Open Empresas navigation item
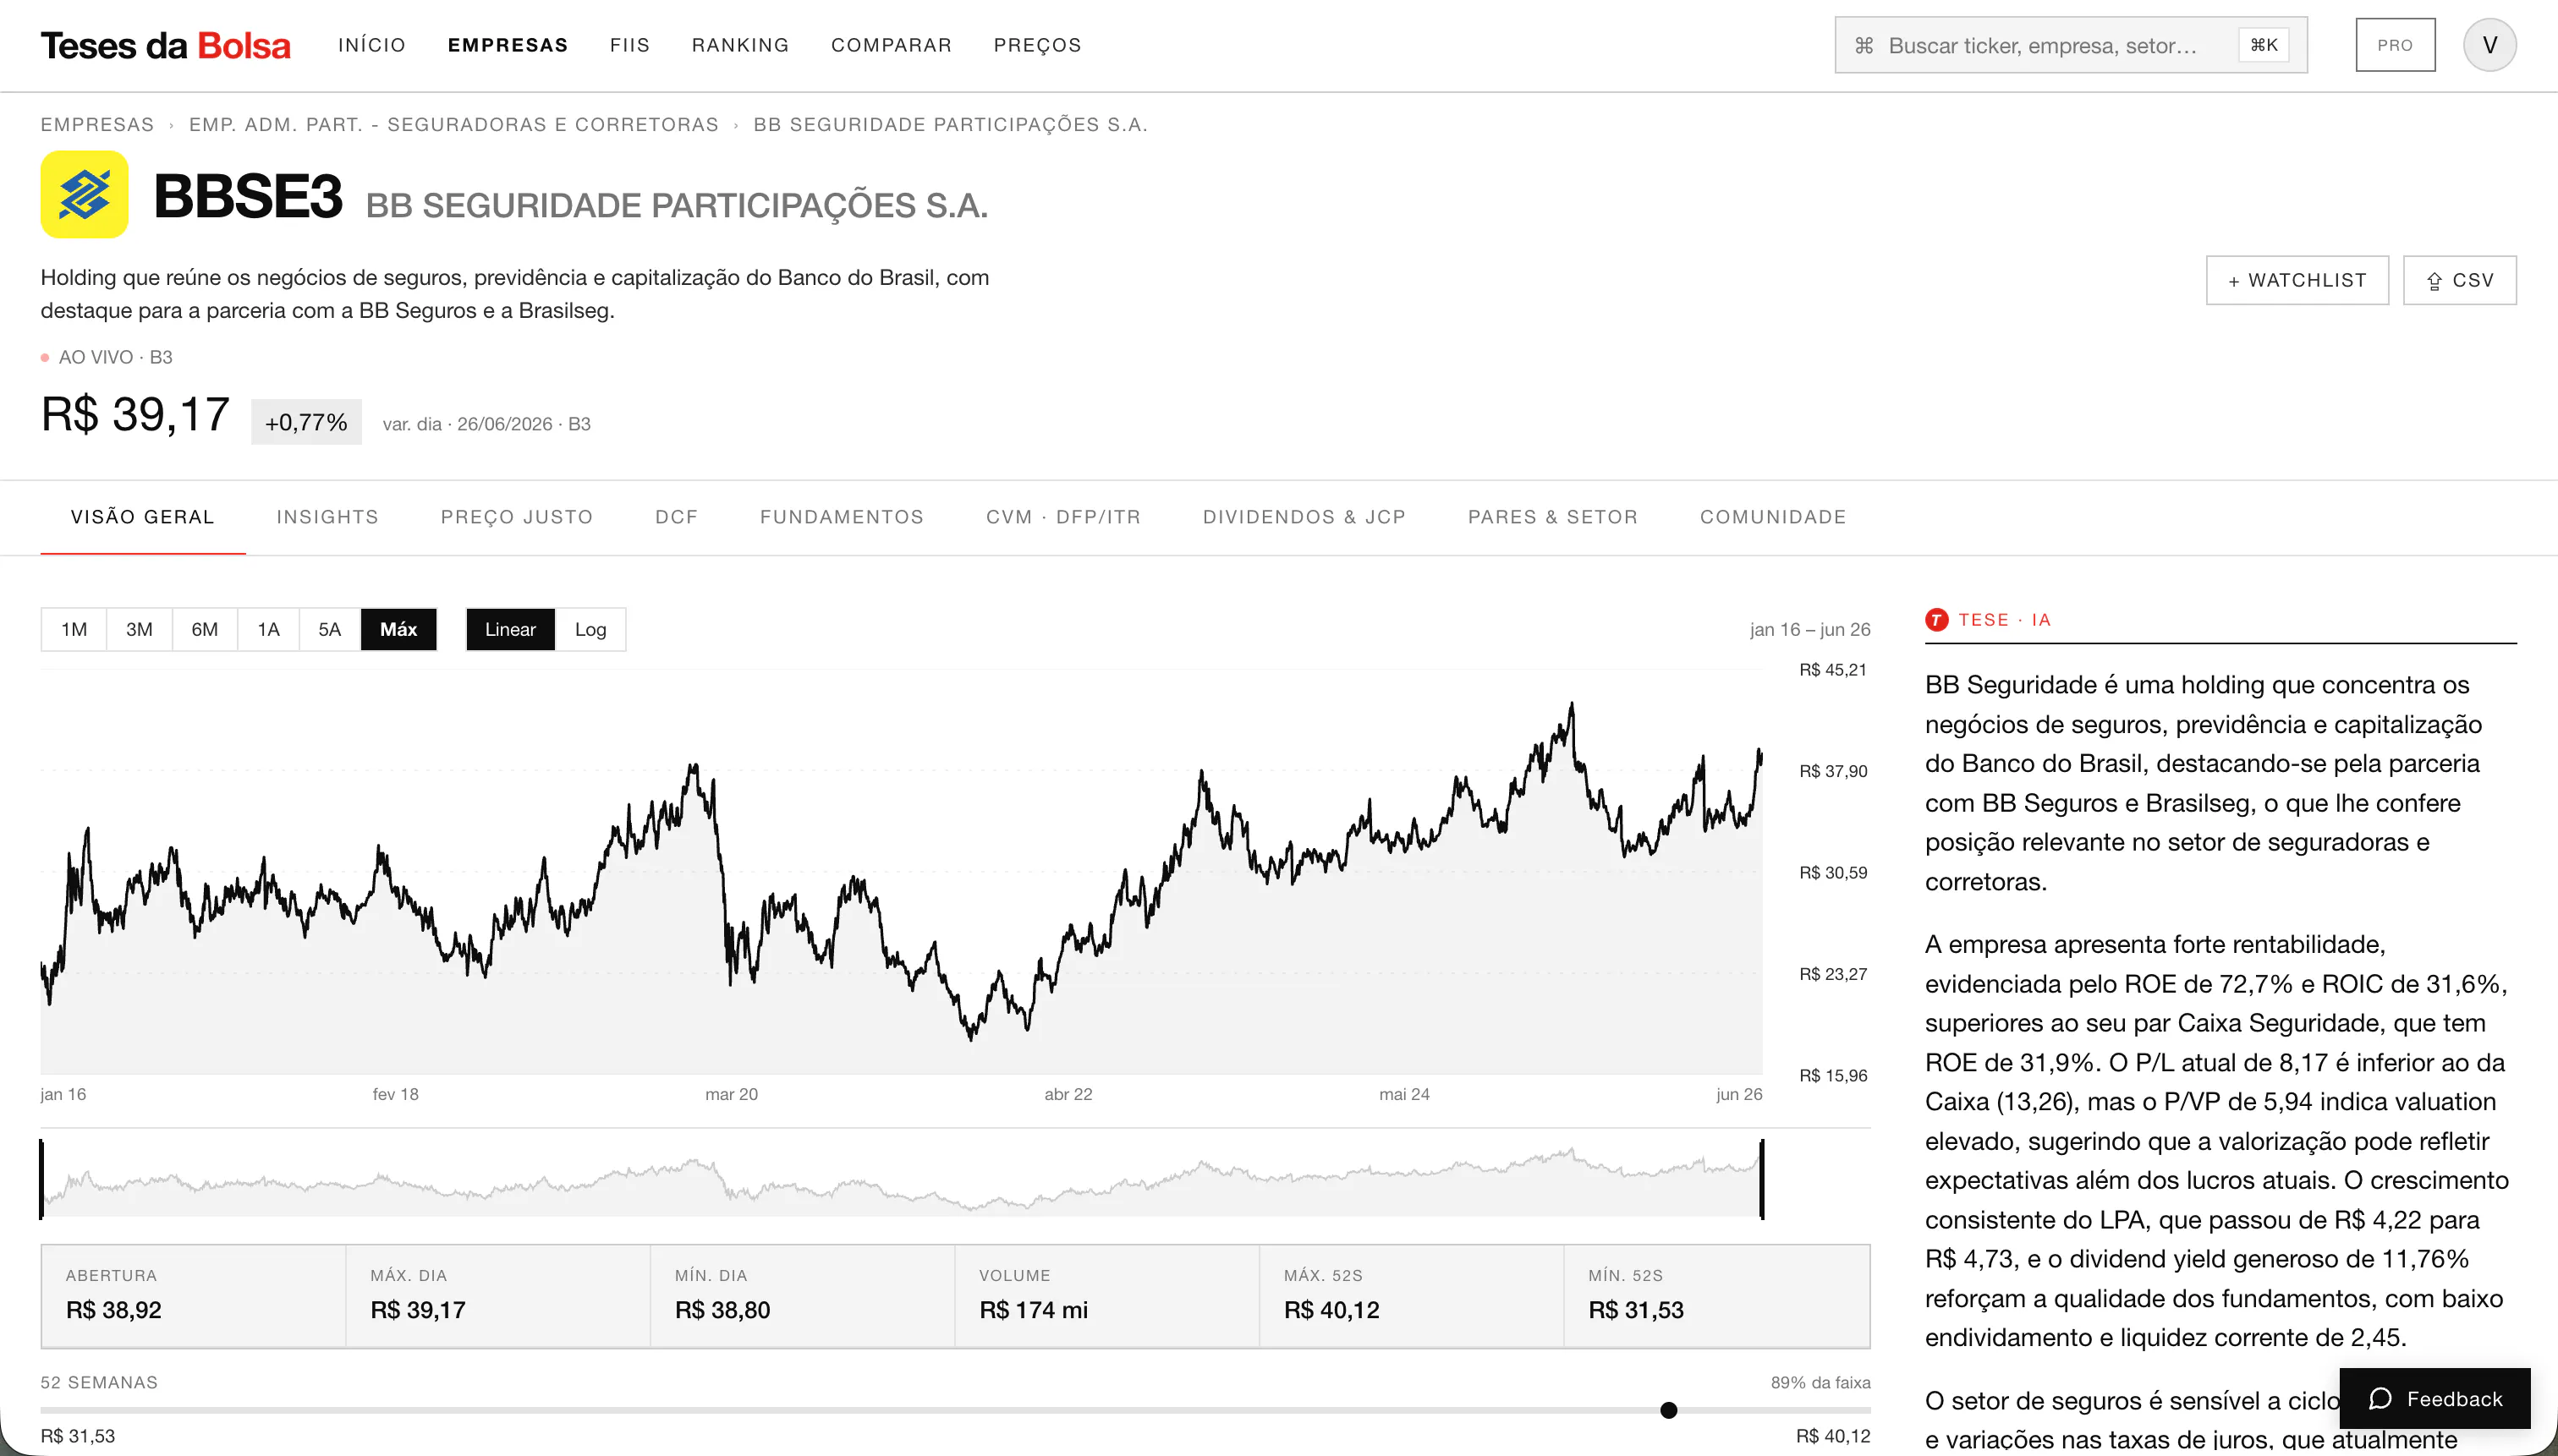This screenshot has height=1456, width=2558. tap(508, 45)
